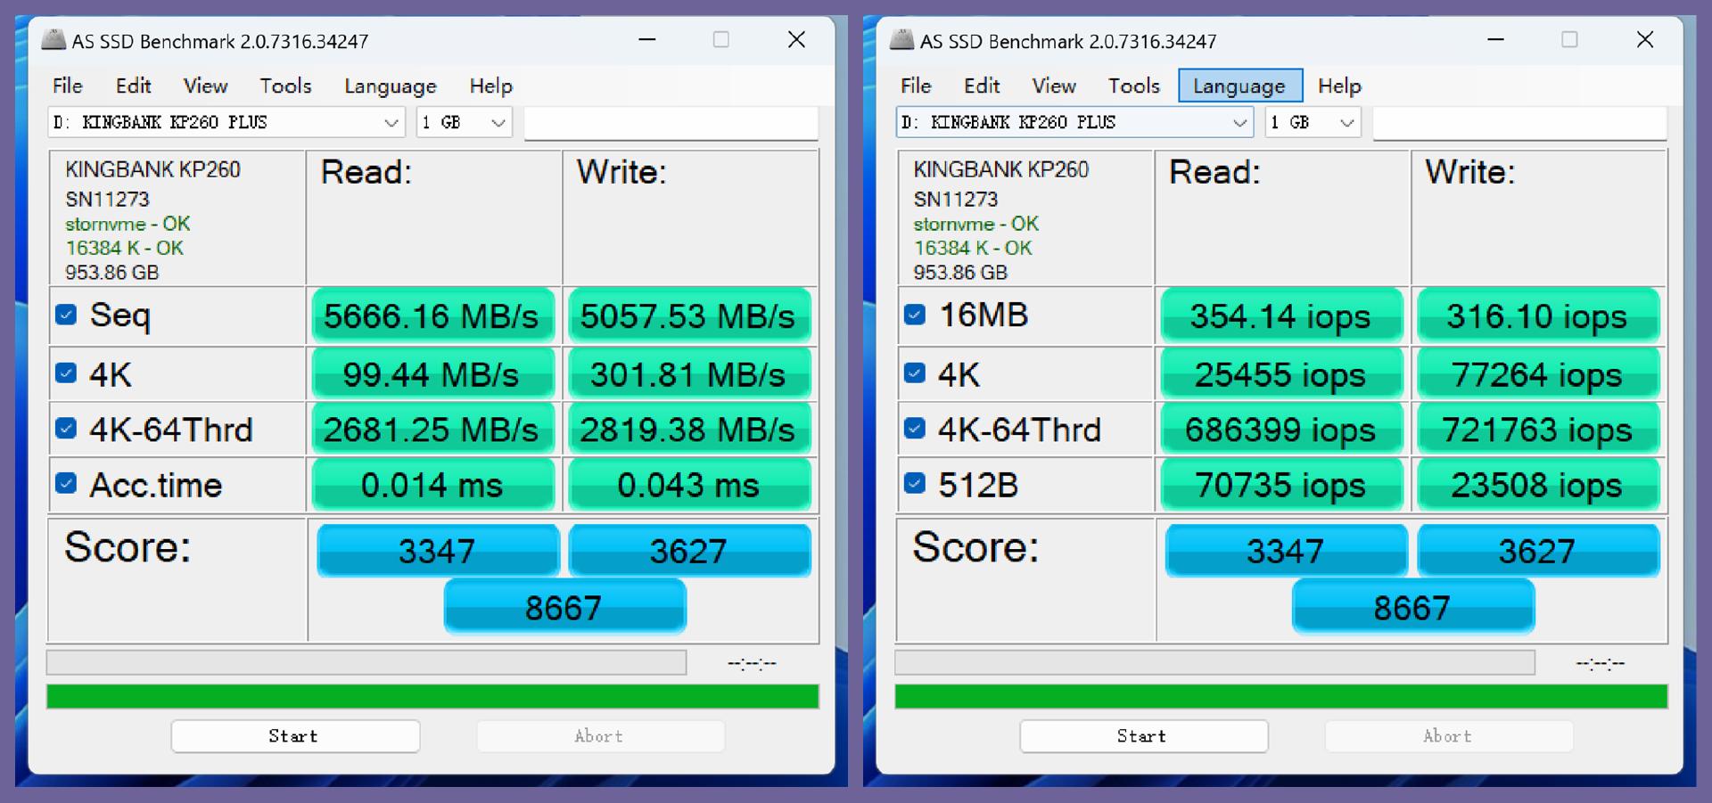1712x803 pixels.
Task: Click the Start button in the iops window
Action: (x=1144, y=736)
